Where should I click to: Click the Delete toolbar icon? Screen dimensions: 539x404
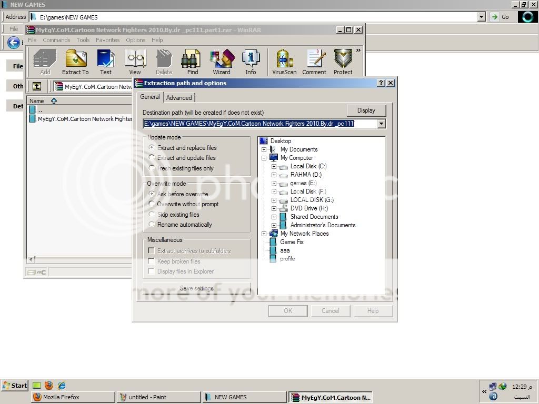point(164,62)
